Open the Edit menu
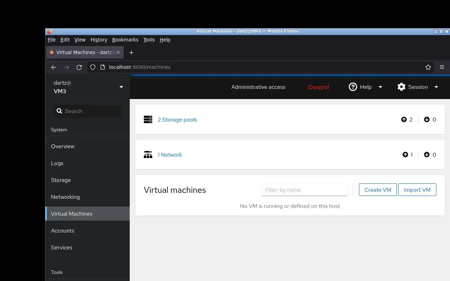This screenshot has width=450, height=281. [65, 40]
